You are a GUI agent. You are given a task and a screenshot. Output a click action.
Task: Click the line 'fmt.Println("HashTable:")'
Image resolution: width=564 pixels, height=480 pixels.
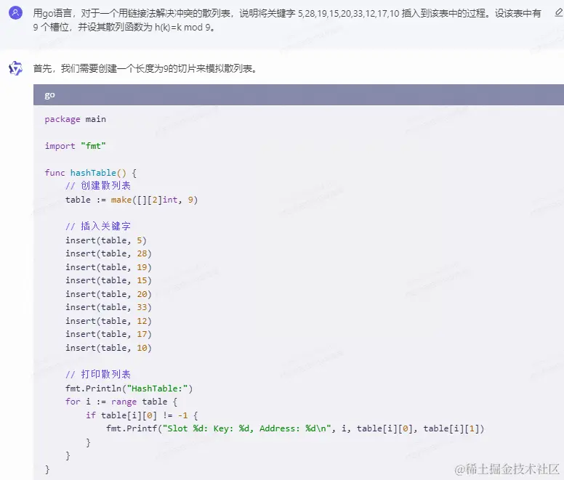point(129,389)
